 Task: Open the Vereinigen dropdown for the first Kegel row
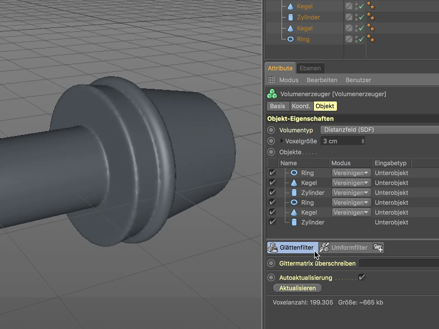[x=351, y=183]
